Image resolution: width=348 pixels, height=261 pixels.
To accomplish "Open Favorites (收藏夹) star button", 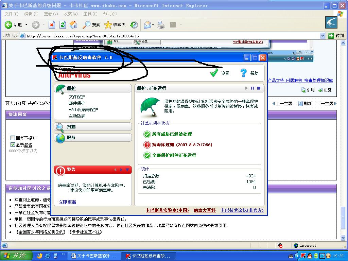I will 115,25.
